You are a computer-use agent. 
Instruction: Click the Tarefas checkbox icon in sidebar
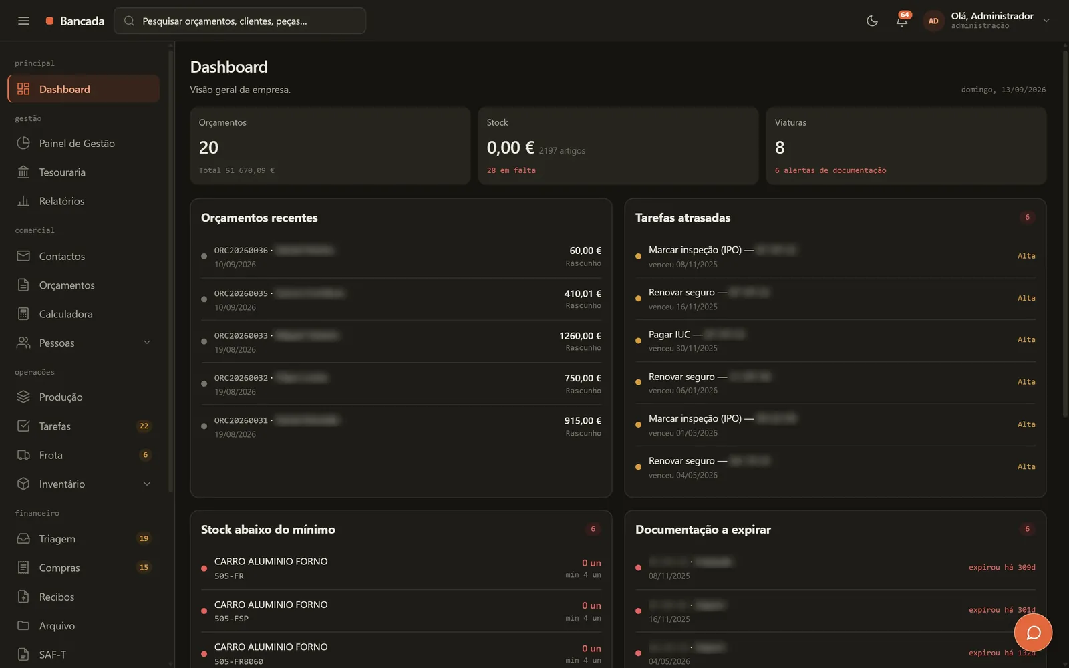click(x=23, y=426)
